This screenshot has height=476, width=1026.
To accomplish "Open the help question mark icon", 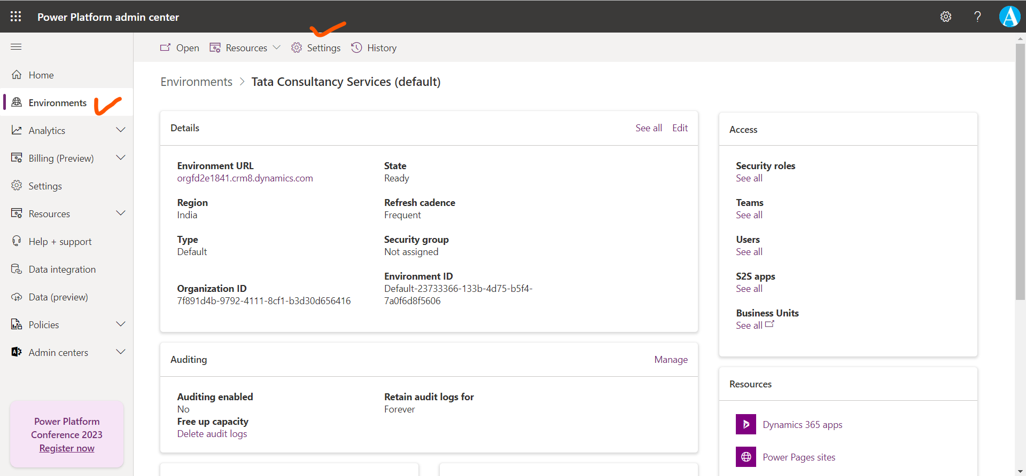I will [977, 17].
